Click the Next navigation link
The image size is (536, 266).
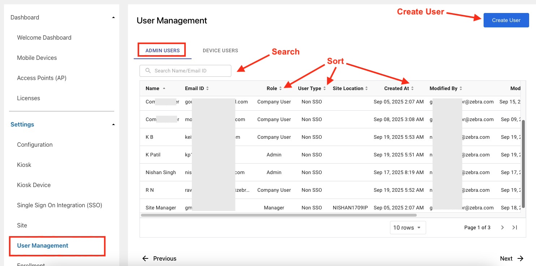tap(511, 258)
